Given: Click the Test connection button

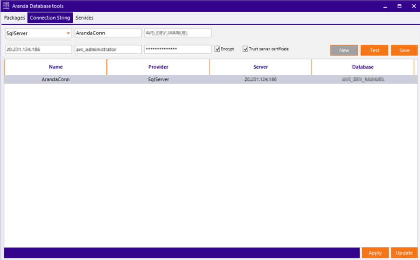Looking at the screenshot, I should coord(374,51).
